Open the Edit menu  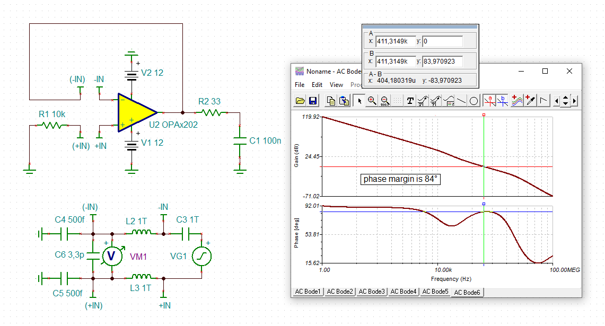pyautogui.click(x=317, y=84)
